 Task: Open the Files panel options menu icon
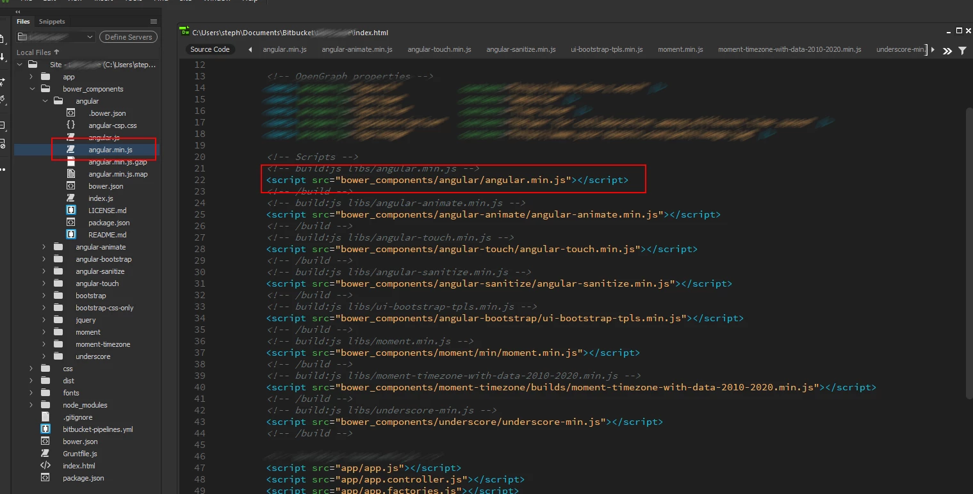[154, 22]
